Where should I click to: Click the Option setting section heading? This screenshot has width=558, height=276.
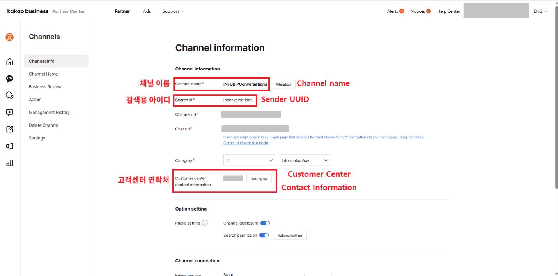click(191, 209)
